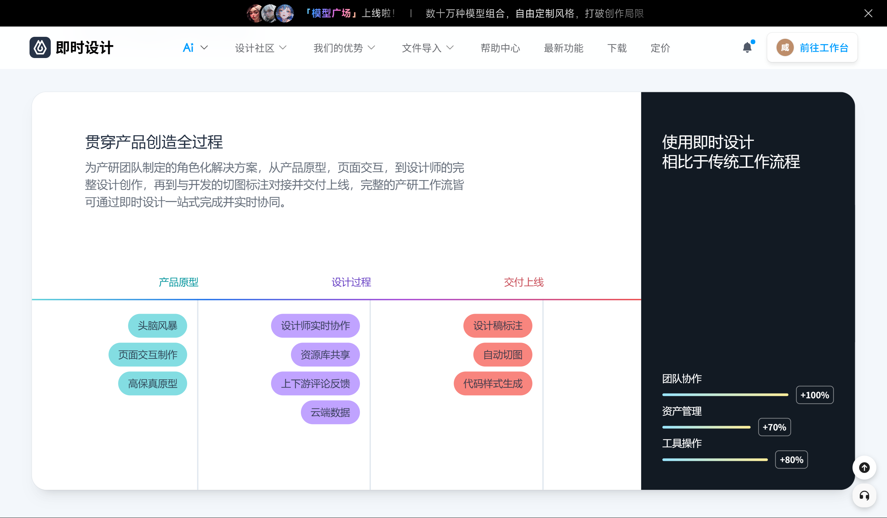Click the 前往工作台 button
Image resolution: width=887 pixels, height=518 pixels.
(824, 47)
